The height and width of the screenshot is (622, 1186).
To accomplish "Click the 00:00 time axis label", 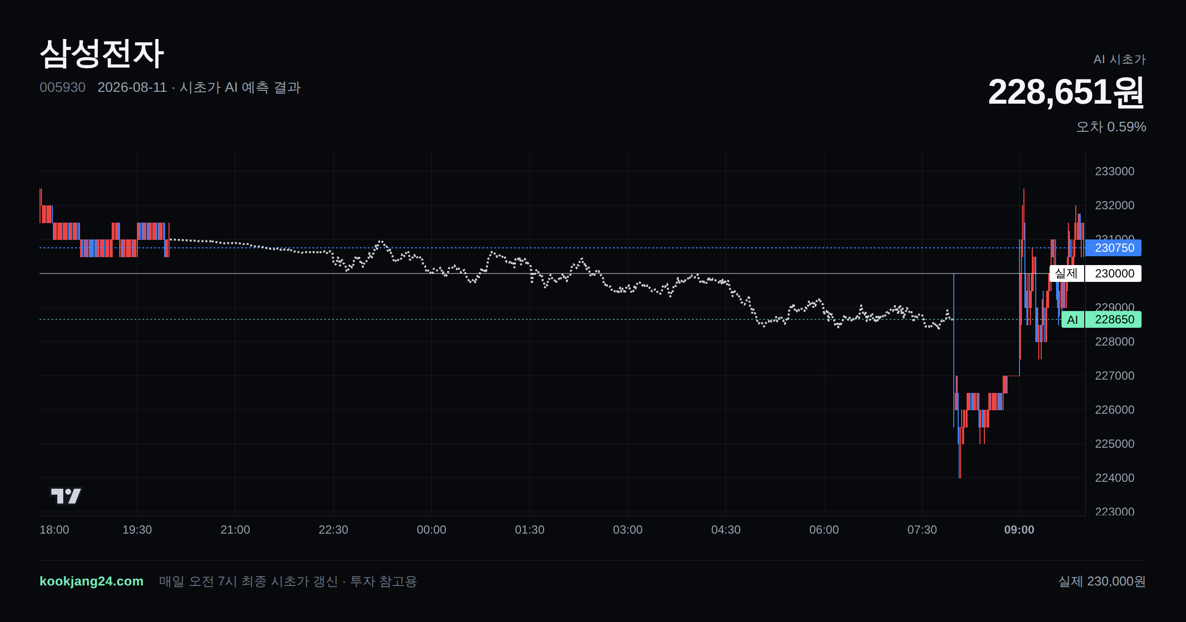I will tap(431, 530).
